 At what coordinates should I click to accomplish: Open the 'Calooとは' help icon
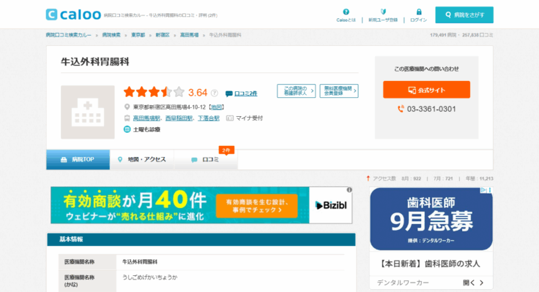coord(346,12)
